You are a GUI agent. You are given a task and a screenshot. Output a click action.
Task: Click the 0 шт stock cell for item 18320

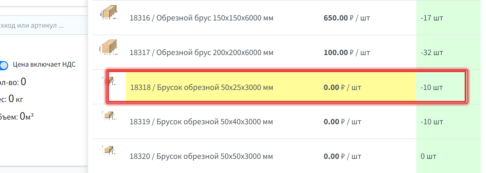[x=448, y=156]
